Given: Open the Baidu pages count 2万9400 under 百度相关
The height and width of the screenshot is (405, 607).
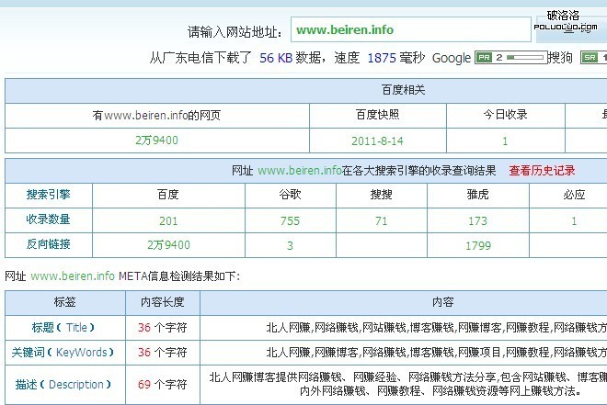Looking at the screenshot, I should (156, 141).
